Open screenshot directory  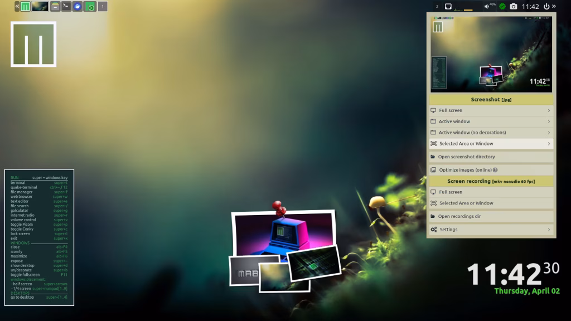coord(466,157)
